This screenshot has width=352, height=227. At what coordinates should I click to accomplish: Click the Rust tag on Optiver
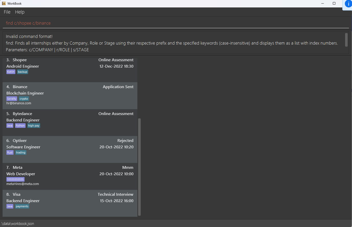pos(10,152)
